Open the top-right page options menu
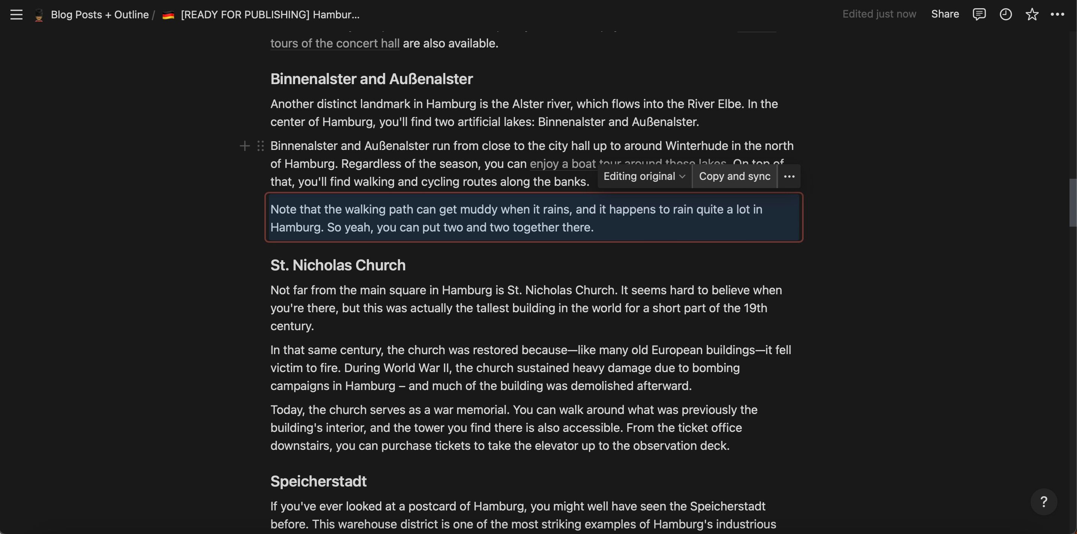The height and width of the screenshot is (534, 1077). (1058, 14)
